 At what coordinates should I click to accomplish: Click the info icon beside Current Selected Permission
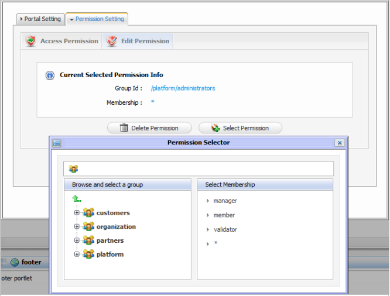click(50, 75)
